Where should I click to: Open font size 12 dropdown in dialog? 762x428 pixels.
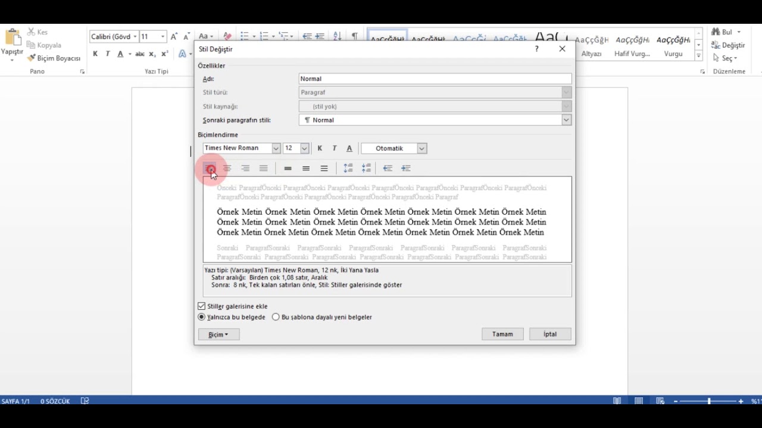coord(304,148)
